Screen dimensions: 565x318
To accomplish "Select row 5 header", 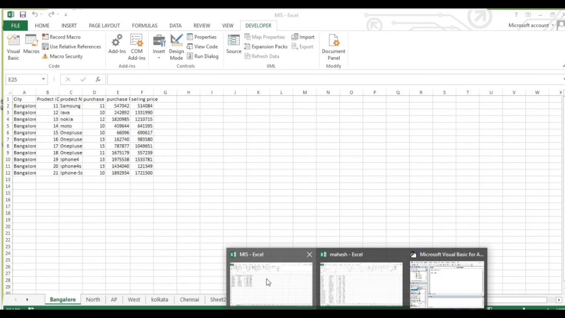I will (8, 126).
